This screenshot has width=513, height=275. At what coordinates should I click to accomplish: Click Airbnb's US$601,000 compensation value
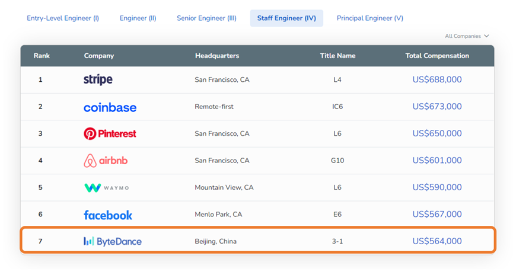click(x=437, y=161)
